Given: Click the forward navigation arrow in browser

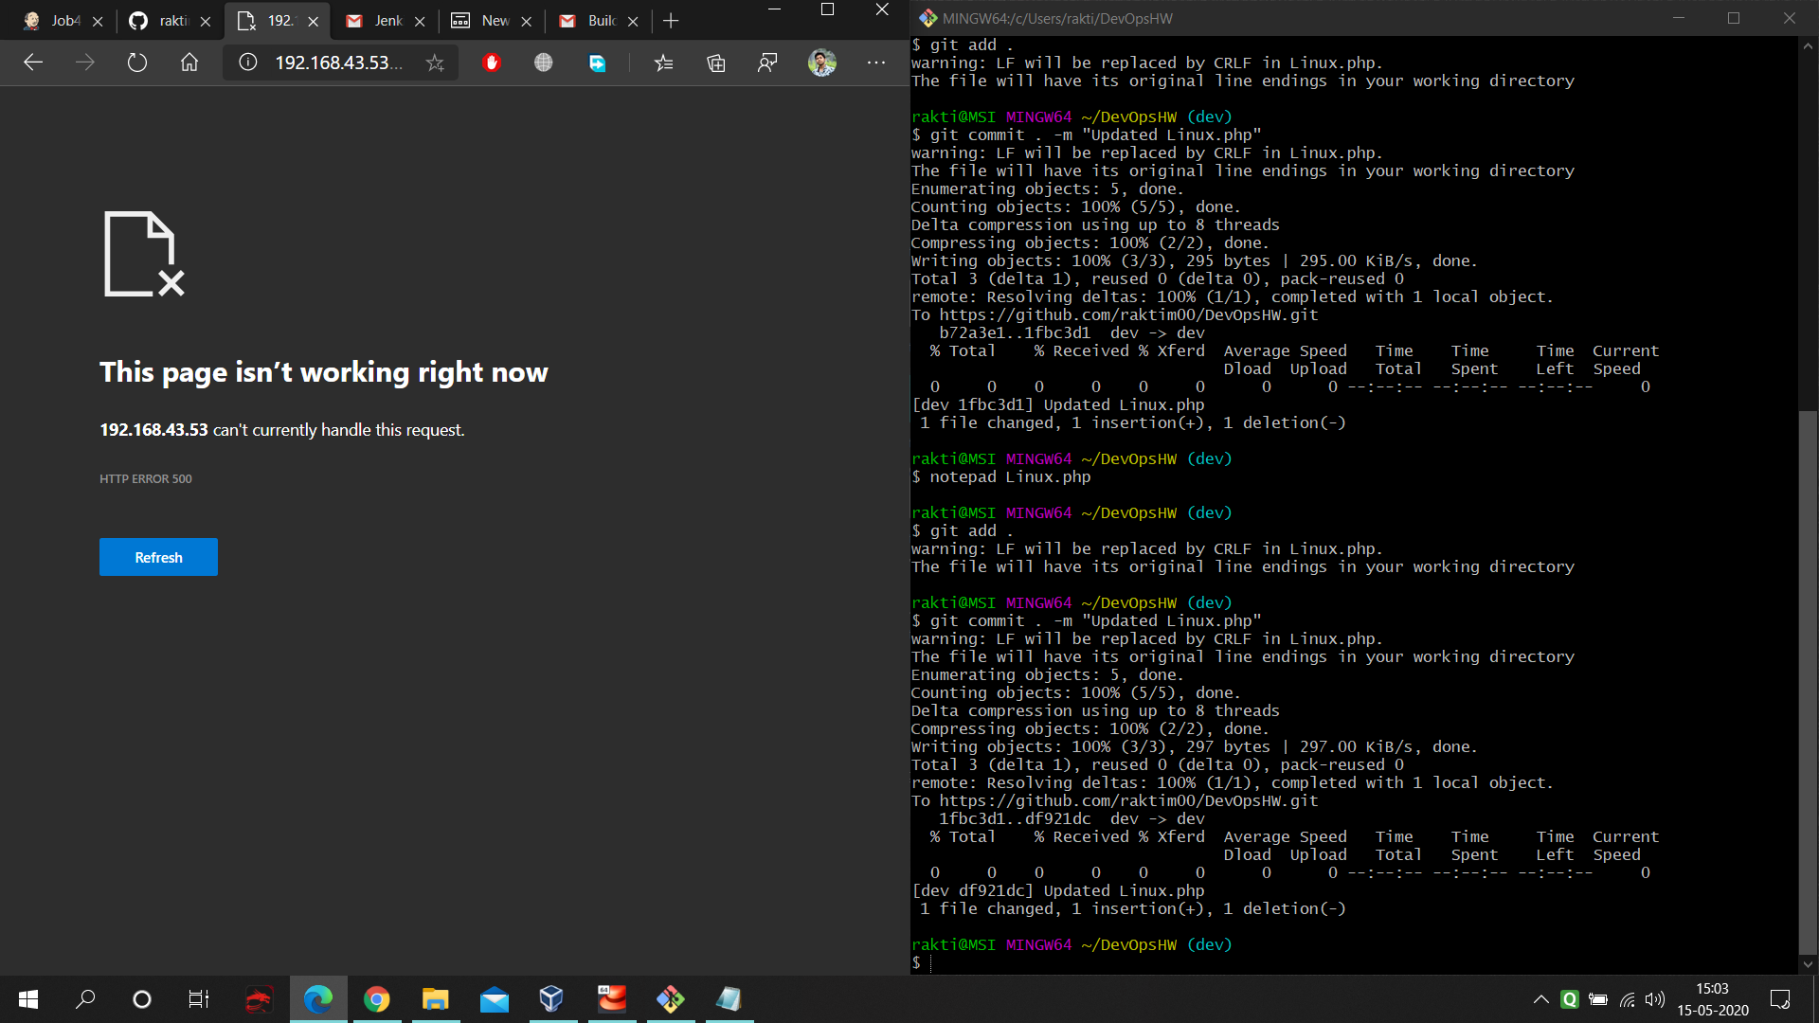Looking at the screenshot, I should [85, 63].
